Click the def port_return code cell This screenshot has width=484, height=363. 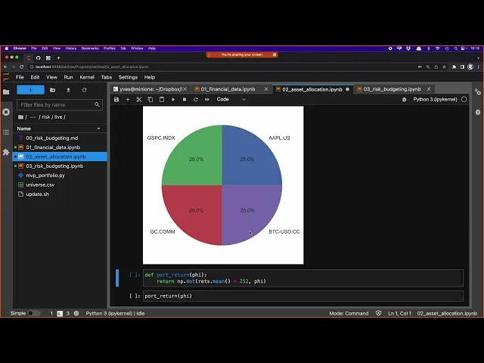[303, 278]
